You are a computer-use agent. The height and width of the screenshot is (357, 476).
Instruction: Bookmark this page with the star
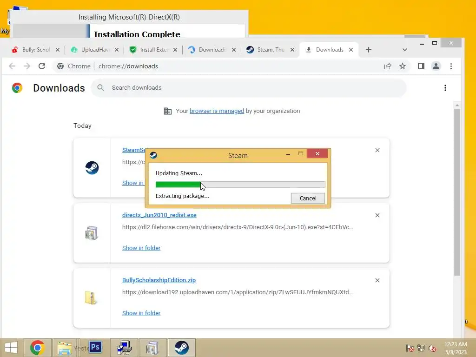click(x=403, y=66)
